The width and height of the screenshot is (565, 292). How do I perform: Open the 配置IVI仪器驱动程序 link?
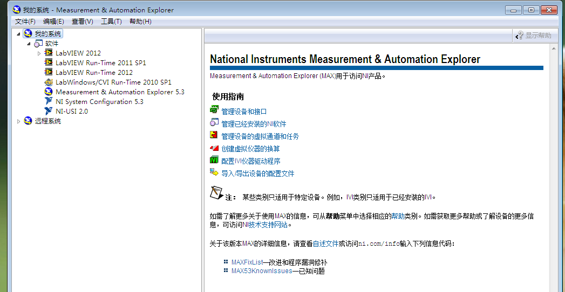[251, 161]
